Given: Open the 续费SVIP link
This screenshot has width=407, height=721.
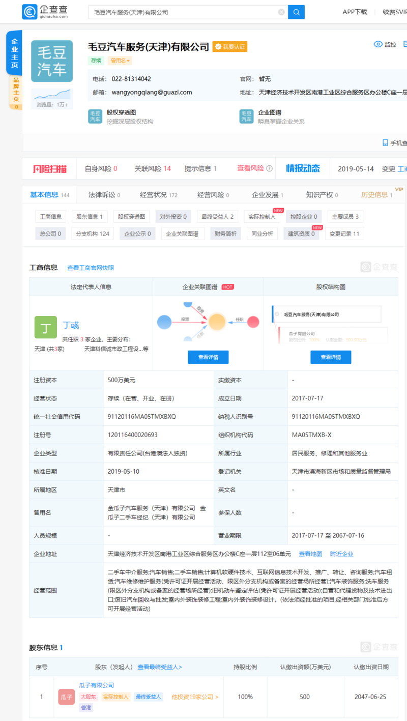Looking at the screenshot, I should coord(395,12).
